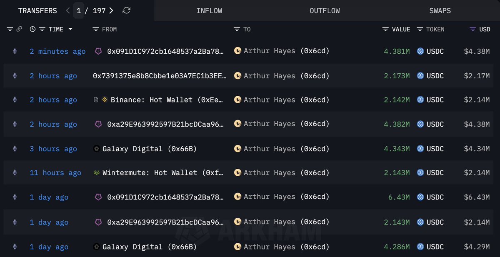Screen dimensions: 500x257
Task: Open the leftmost filter icon in header
Action: [10, 29]
